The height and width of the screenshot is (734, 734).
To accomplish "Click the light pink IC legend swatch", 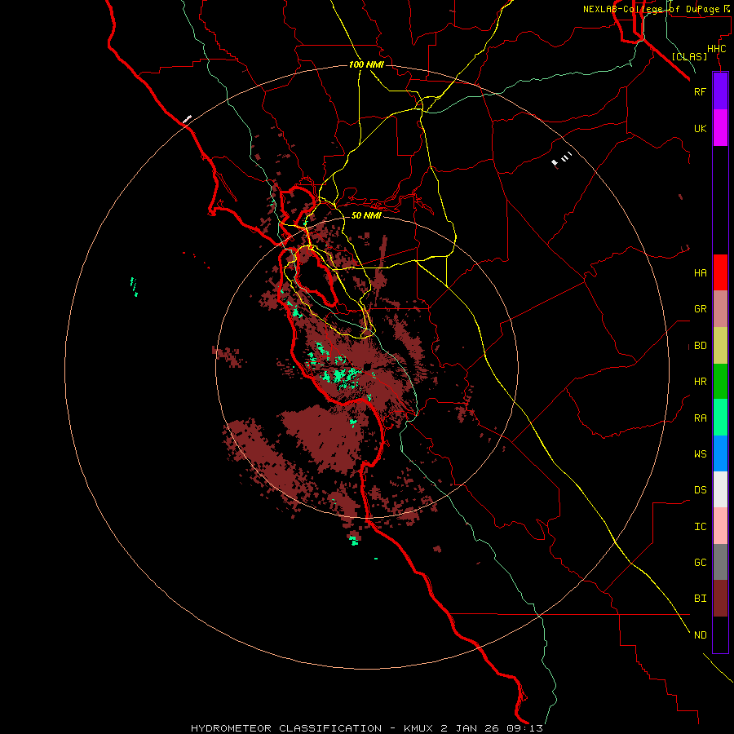I will pos(720,526).
